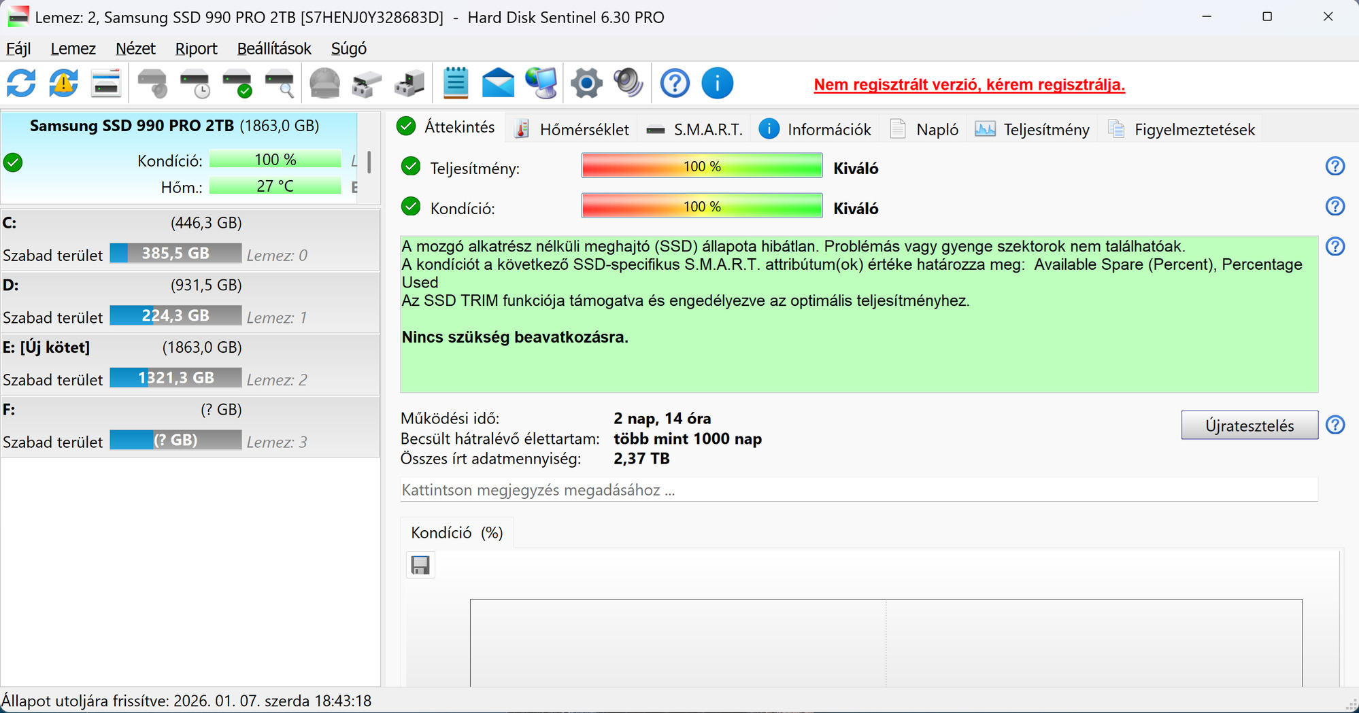Click the globe and monitor network icon

pos(541,84)
